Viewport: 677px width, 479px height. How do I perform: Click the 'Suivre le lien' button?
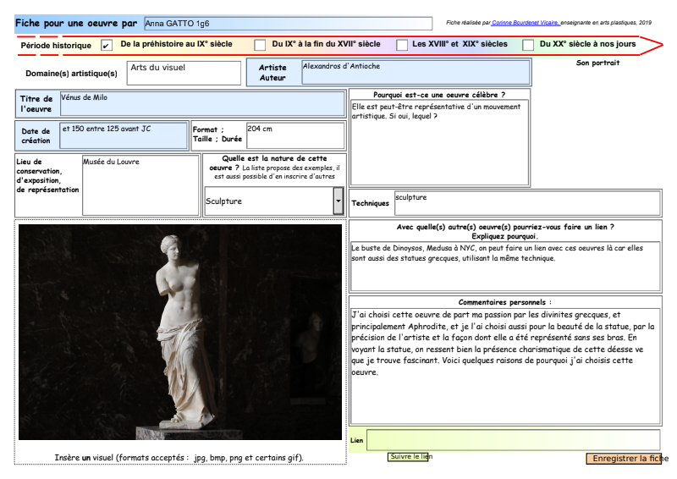click(410, 457)
